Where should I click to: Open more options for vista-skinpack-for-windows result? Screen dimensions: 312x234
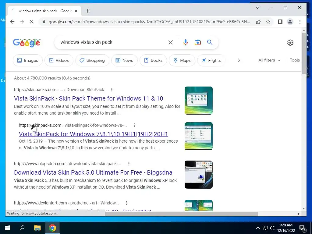pos(134,125)
